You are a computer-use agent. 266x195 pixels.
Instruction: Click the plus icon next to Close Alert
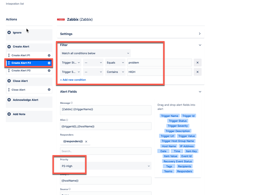pos(9,81)
